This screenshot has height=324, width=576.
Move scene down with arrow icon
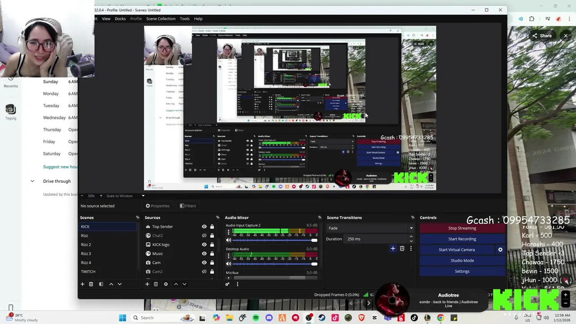[120, 284]
